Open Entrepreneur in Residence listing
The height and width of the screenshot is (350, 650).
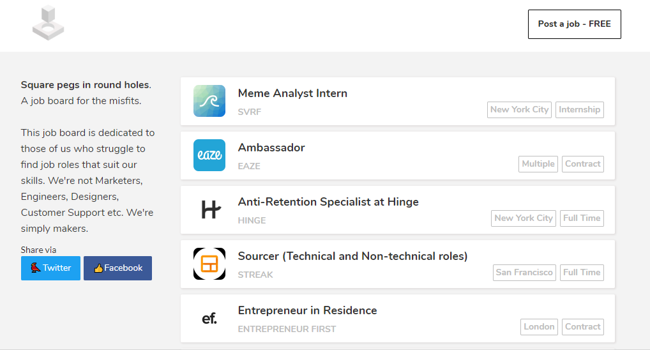[x=307, y=310]
